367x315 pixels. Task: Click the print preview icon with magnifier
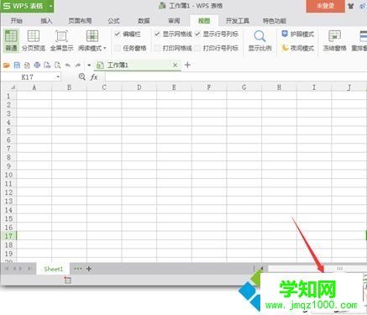click(57, 66)
